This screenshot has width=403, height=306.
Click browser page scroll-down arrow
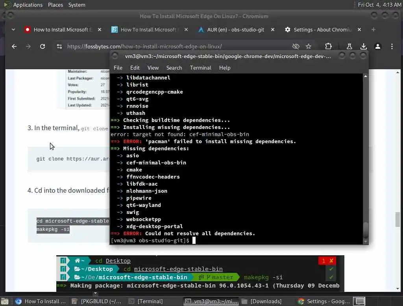click(x=397, y=289)
